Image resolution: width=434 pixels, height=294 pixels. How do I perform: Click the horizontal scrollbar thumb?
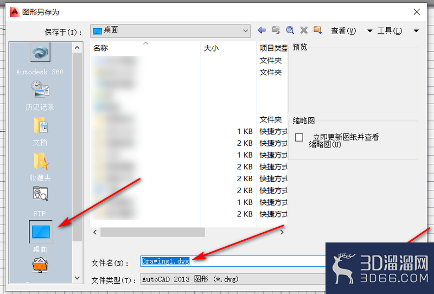point(152,232)
